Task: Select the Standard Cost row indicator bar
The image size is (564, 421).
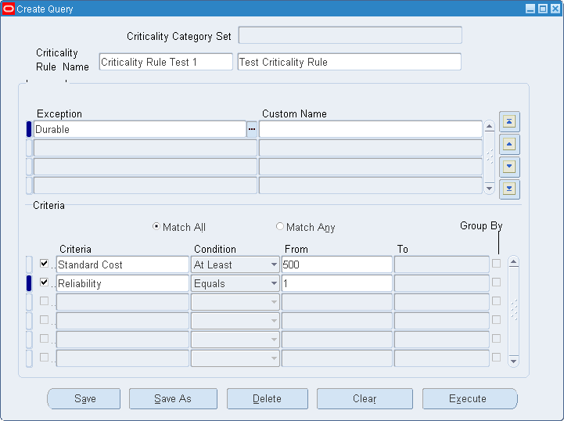Action: click(x=29, y=264)
